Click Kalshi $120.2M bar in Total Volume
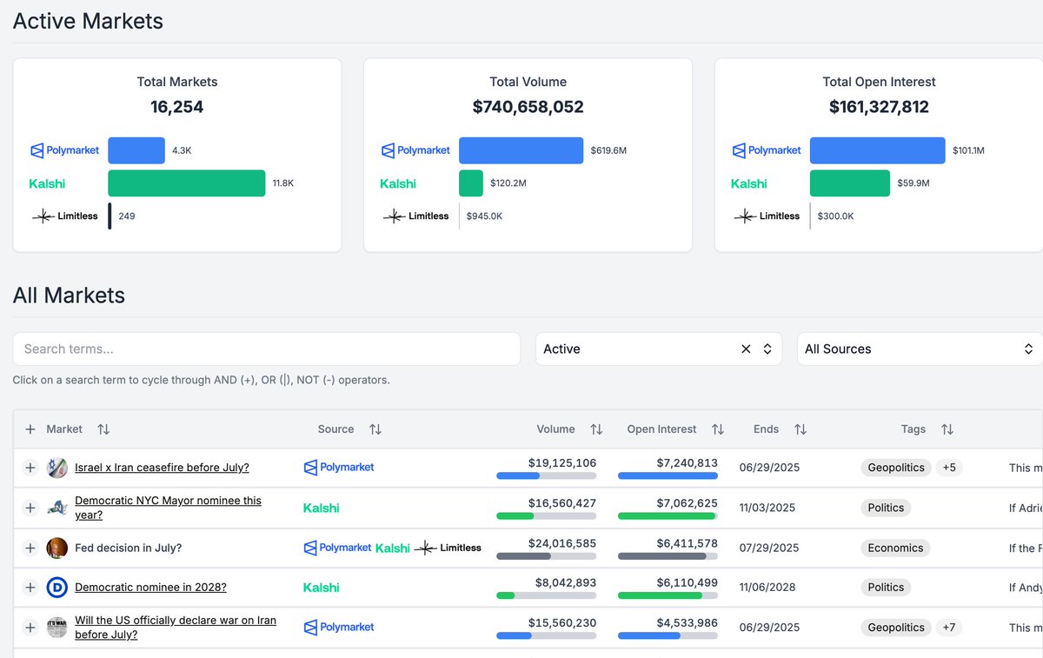Viewport: 1043px width, 658px height. [471, 183]
